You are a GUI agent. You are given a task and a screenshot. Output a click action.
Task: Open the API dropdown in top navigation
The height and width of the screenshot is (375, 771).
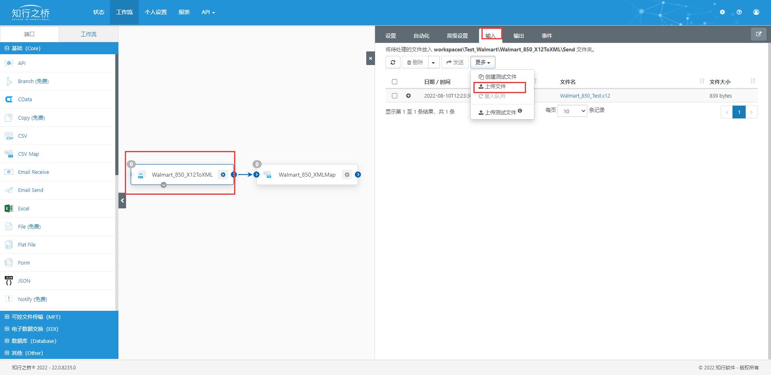click(x=208, y=12)
